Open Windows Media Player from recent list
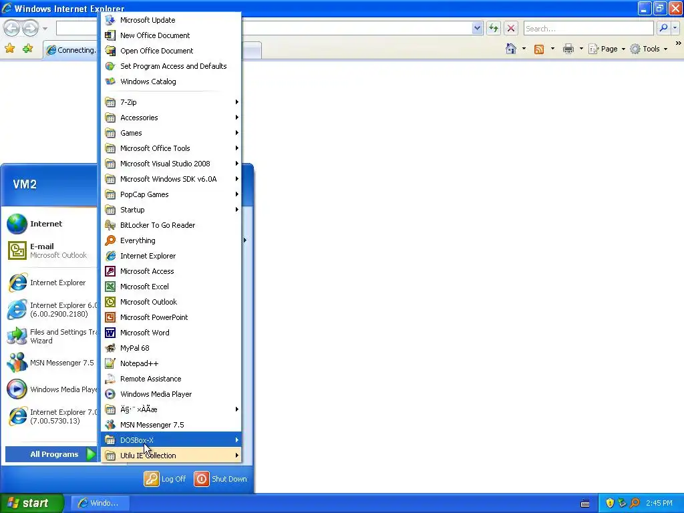The height and width of the screenshot is (513, 684). (x=51, y=389)
